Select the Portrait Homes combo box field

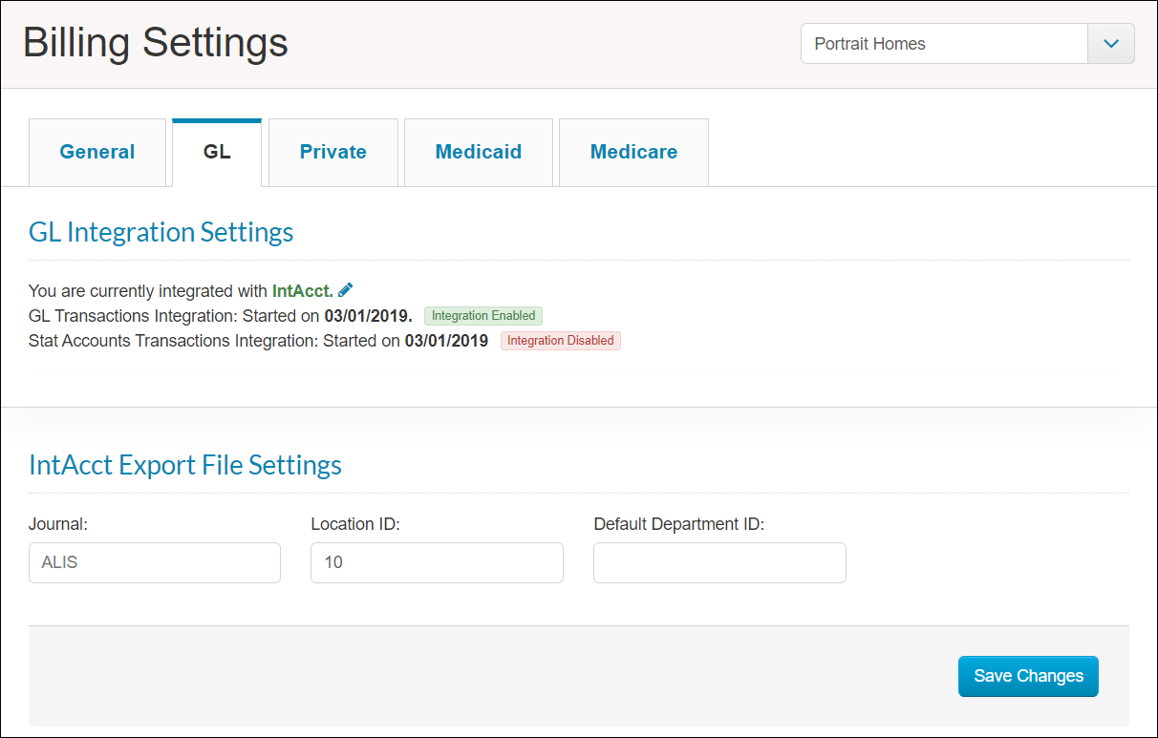pos(968,44)
